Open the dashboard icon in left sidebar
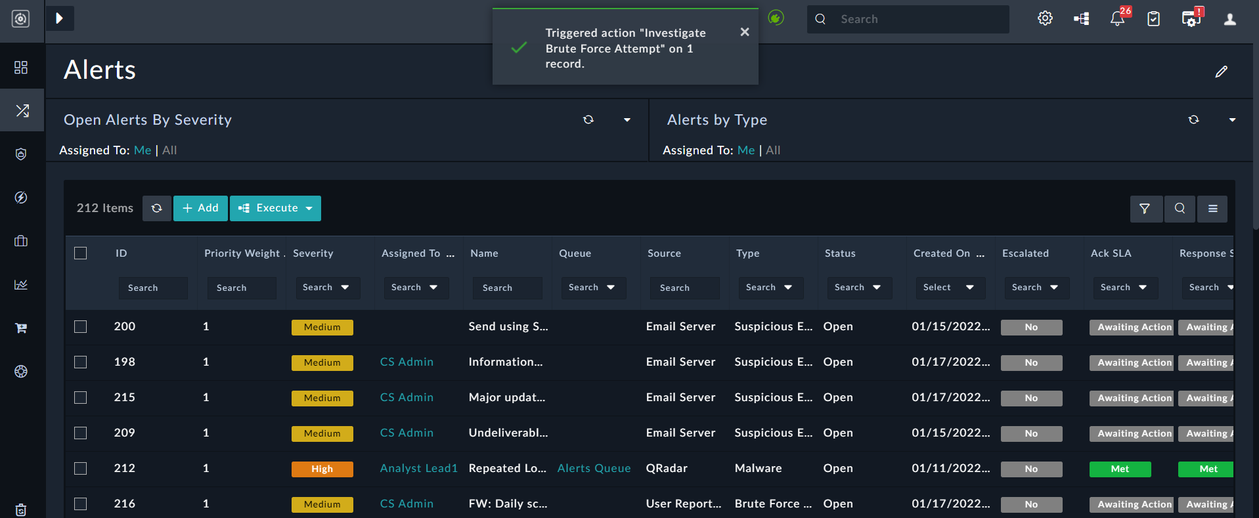The image size is (1259, 518). [21, 68]
